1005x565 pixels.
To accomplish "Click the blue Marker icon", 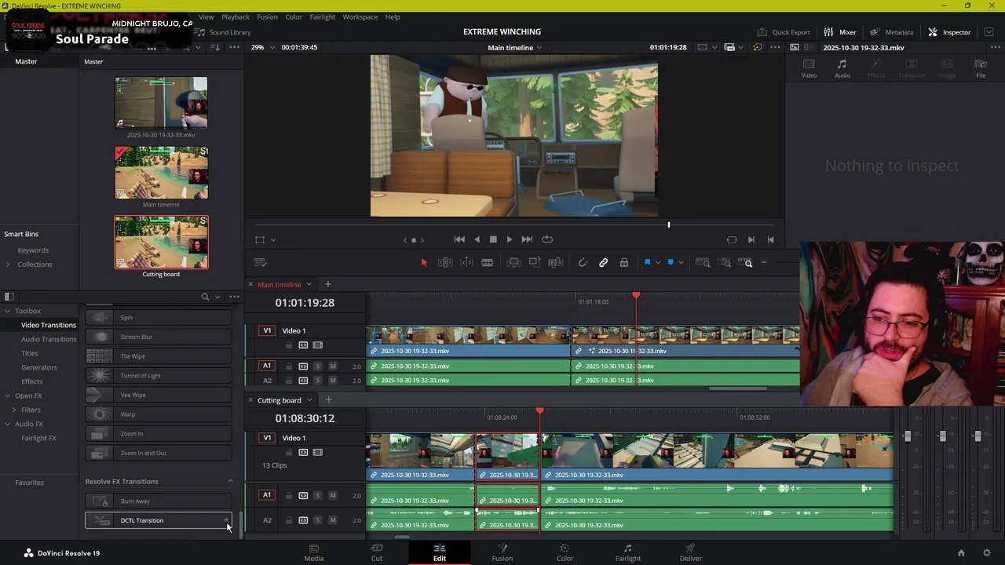I will pyautogui.click(x=670, y=263).
